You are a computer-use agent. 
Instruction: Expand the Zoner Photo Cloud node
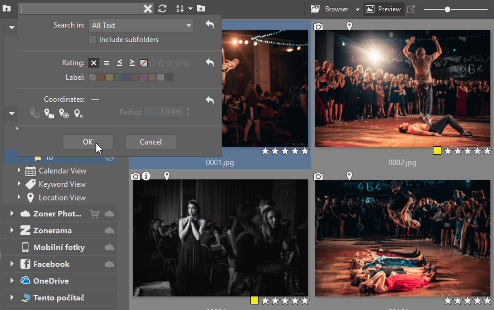coord(12,213)
